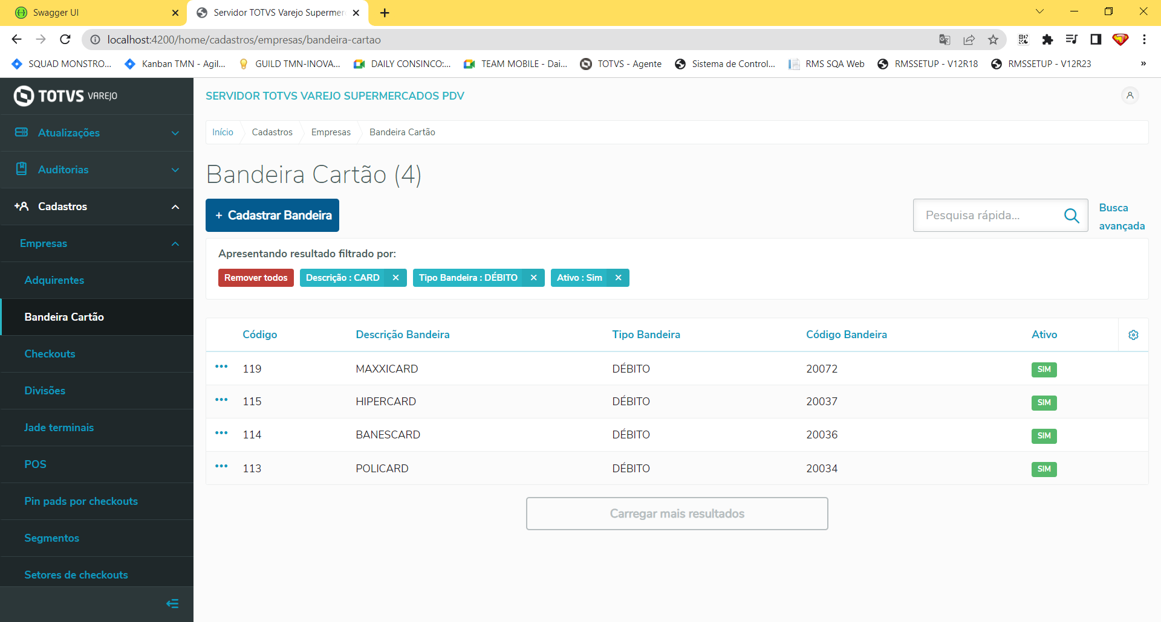Click the TOTVS Varejo logo
Image resolution: width=1161 pixels, height=622 pixels.
pos(65,96)
